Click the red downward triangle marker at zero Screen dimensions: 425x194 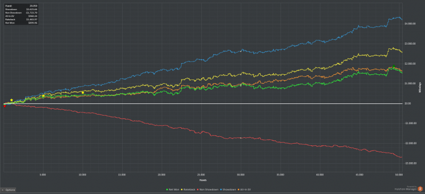tap(5, 106)
